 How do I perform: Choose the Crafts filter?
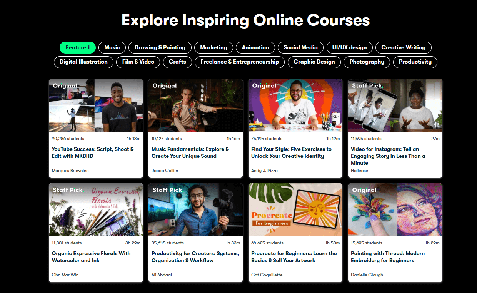177,62
